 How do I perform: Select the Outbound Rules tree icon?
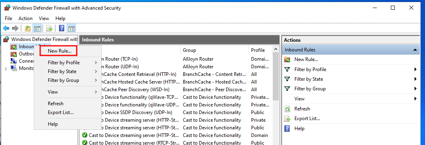tap(14, 54)
